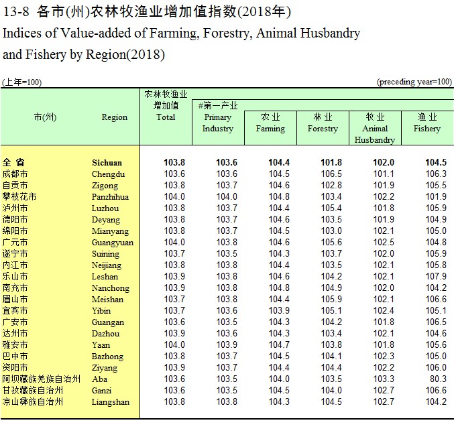Select the Liangshan region name
The height and width of the screenshot is (445, 454).
click(111, 402)
